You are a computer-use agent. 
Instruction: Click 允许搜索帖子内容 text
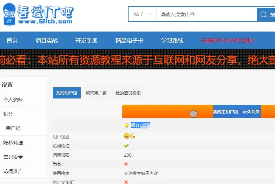(x=141, y=173)
